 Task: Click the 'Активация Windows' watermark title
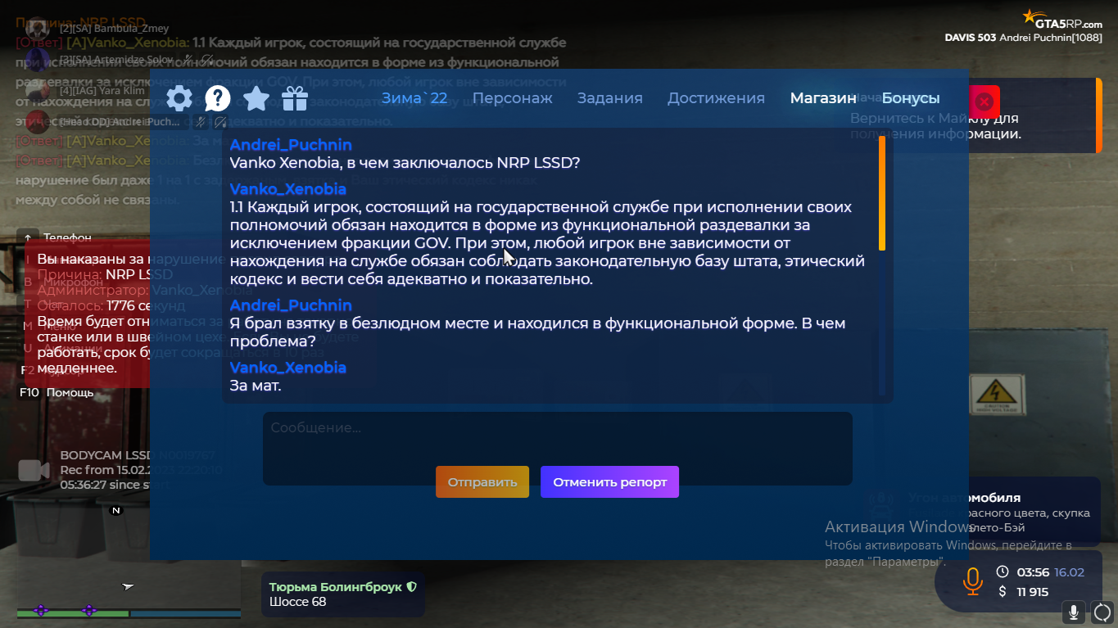click(899, 526)
